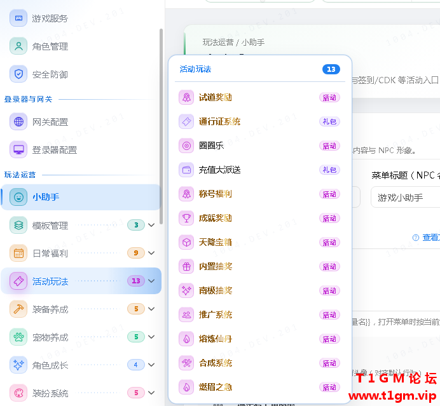Click the 通行证系统 ticket icon
Screen dimensions: 440x406
pos(186,122)
